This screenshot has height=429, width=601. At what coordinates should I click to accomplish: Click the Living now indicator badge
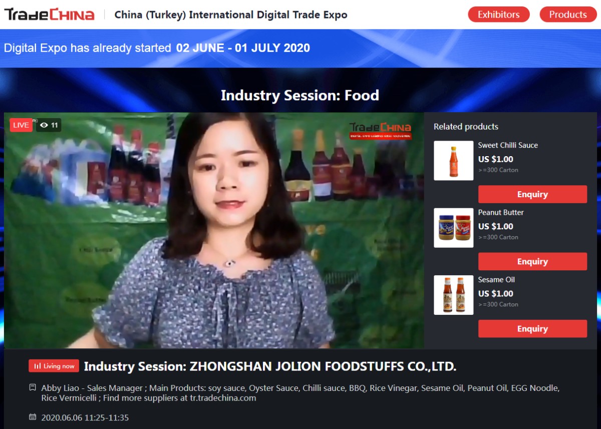click(53, 365)
